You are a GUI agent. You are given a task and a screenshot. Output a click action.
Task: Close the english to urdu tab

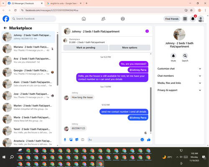point(81,3)
